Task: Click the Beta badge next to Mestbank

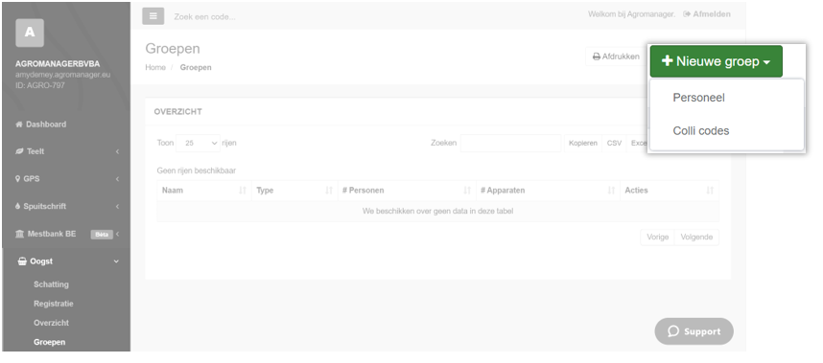Action: click(x=102, y=235)
